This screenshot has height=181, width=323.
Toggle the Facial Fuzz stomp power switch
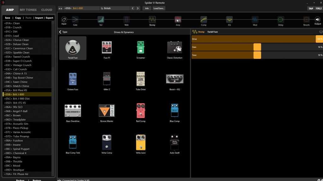[x=321, y=31]
